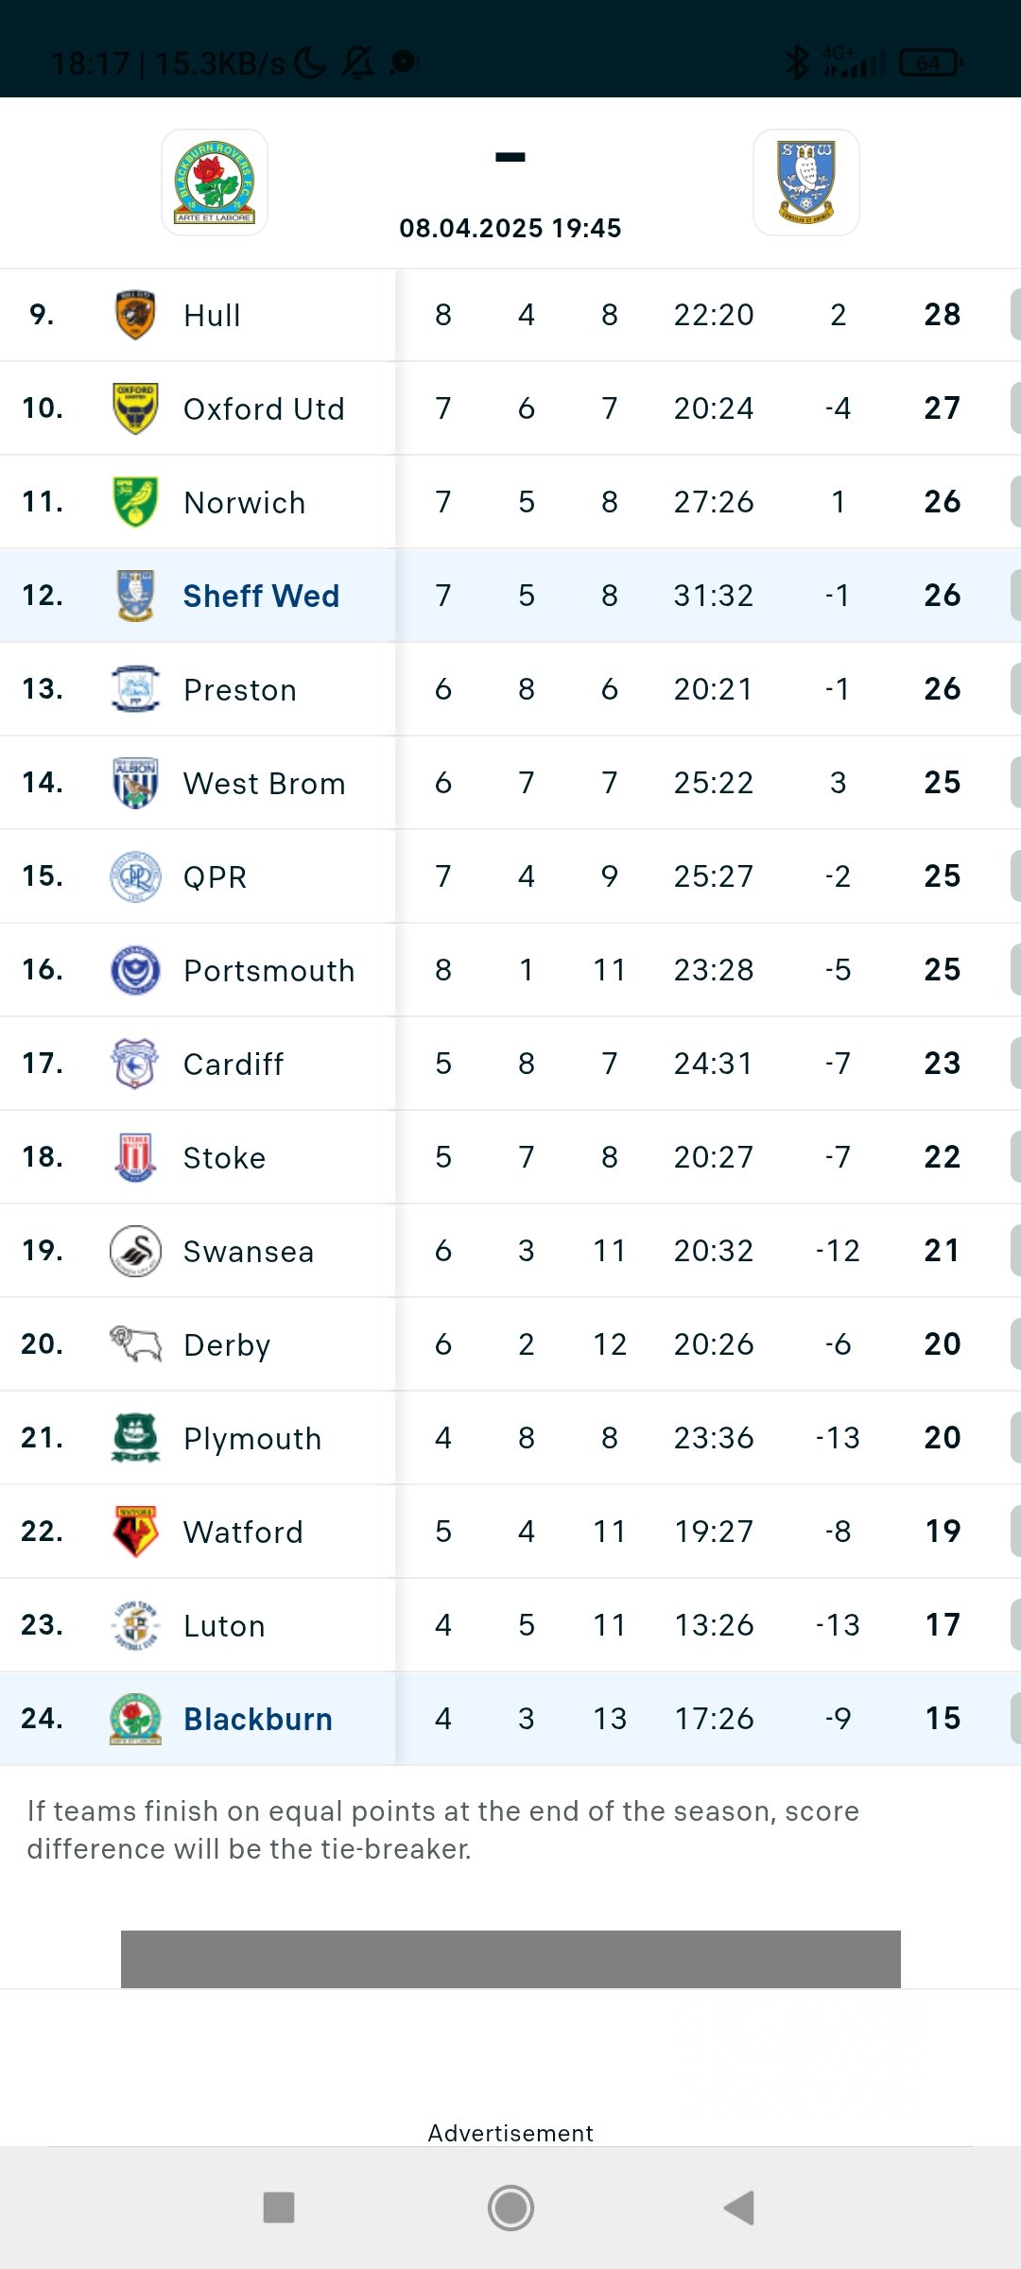Viewport: 1021px width, 2269px height.
Task: Open the Sheff Wed team link
Action: pos(261,596)
